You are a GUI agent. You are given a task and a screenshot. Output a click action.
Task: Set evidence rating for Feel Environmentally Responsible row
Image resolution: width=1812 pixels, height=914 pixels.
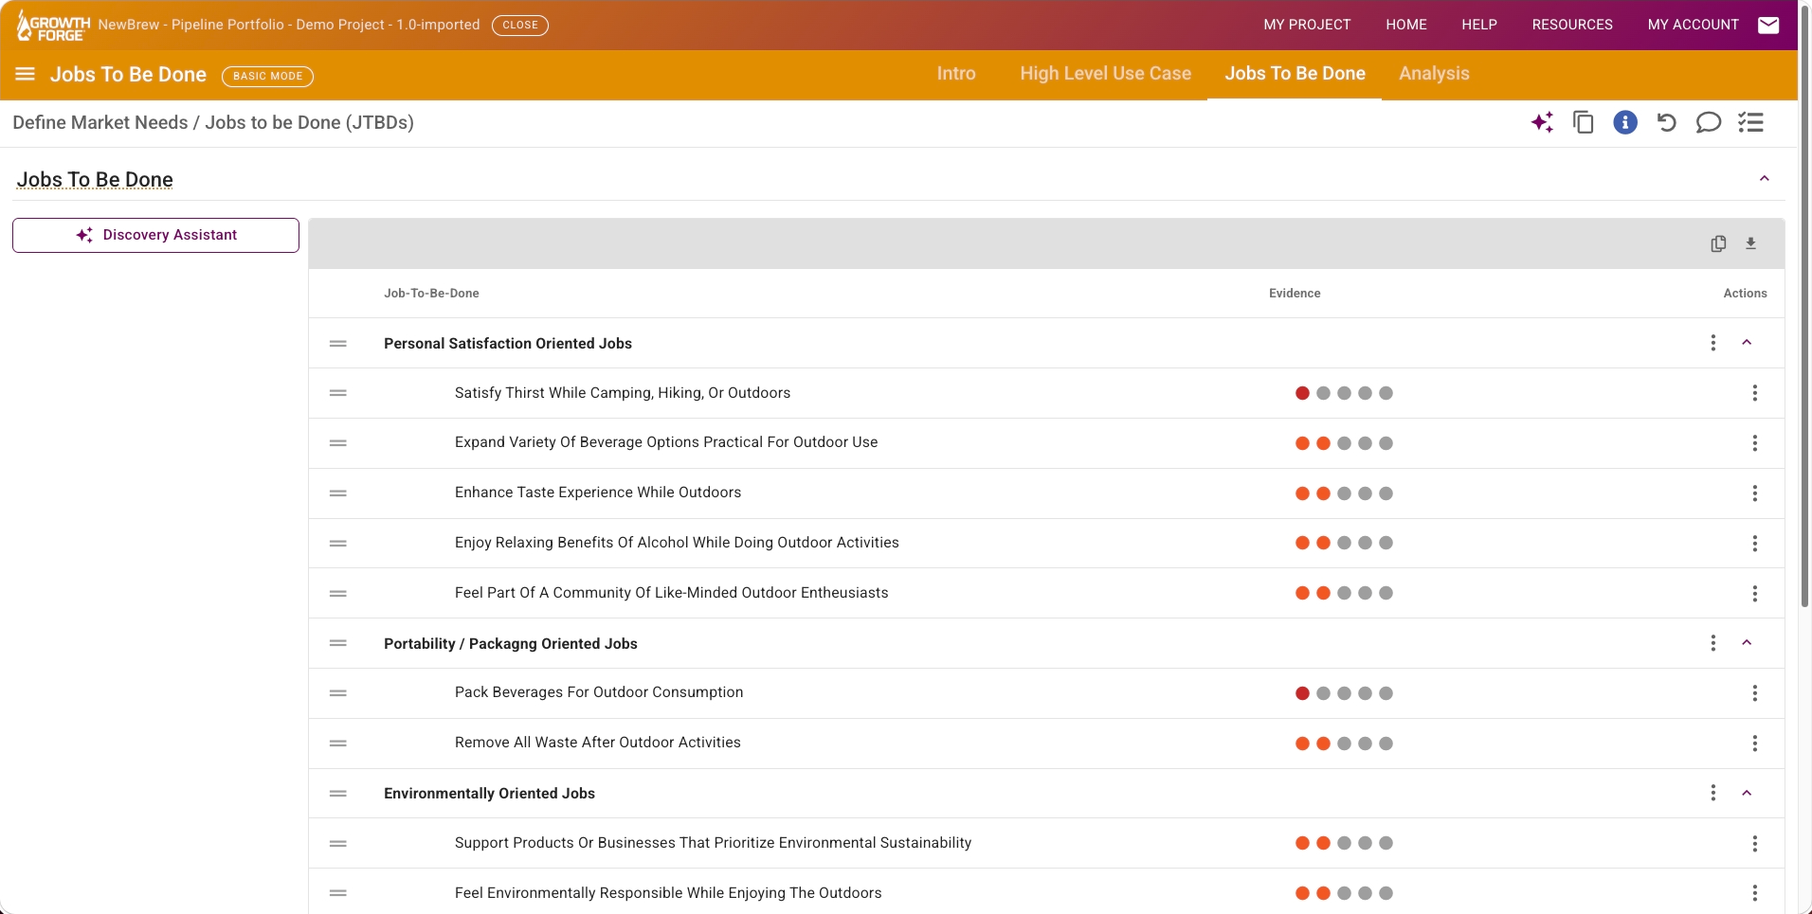coord(1344,893)
